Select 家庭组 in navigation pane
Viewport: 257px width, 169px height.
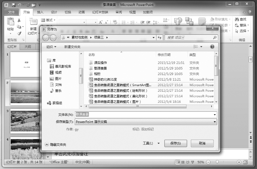coord(55,103)
